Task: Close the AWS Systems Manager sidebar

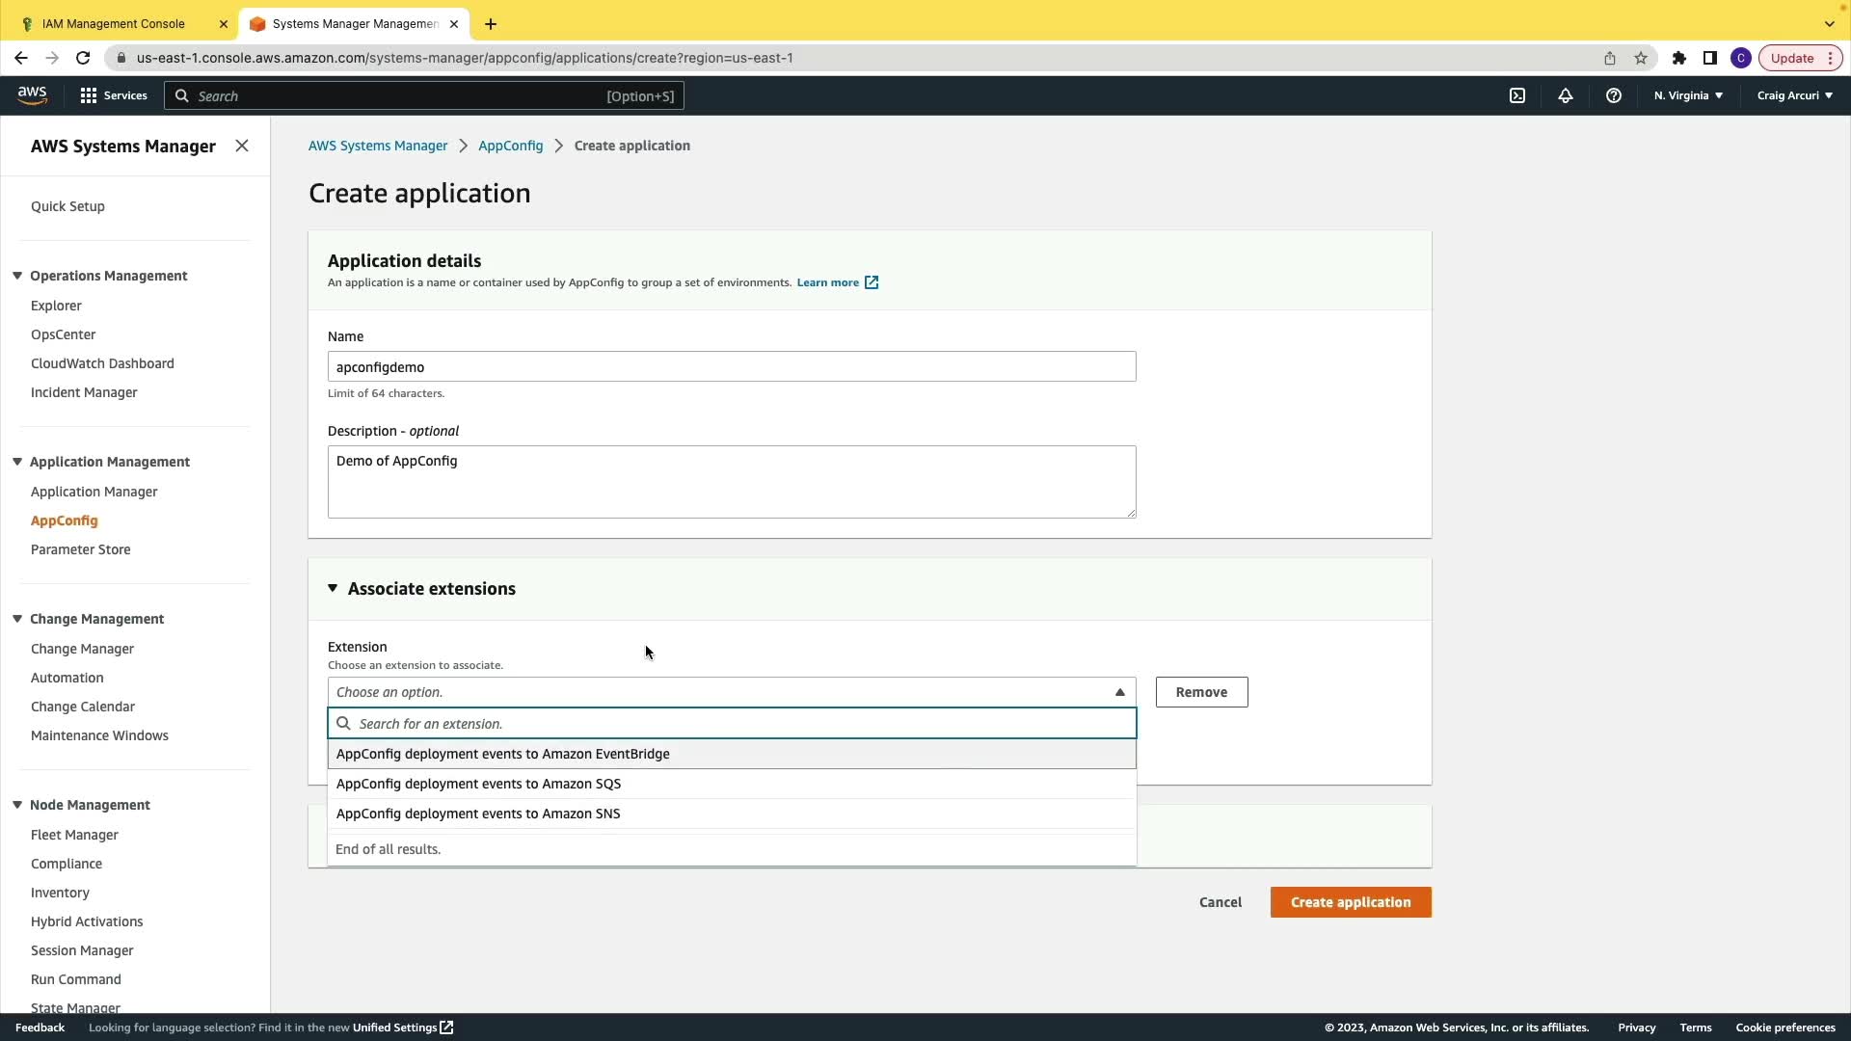Action: coord(242,146)
